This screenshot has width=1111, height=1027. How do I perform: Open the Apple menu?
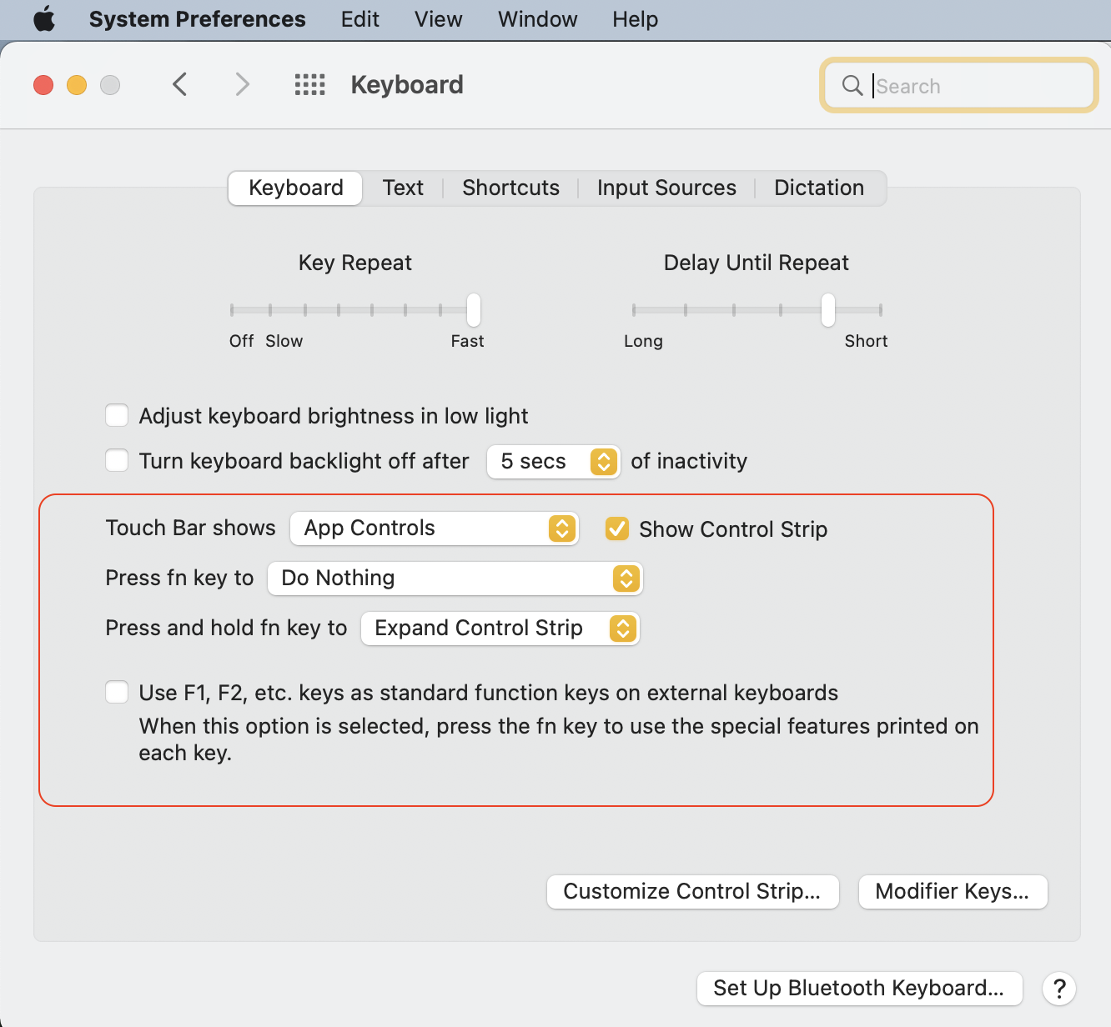pyautogui.click(x=43, y=19)
